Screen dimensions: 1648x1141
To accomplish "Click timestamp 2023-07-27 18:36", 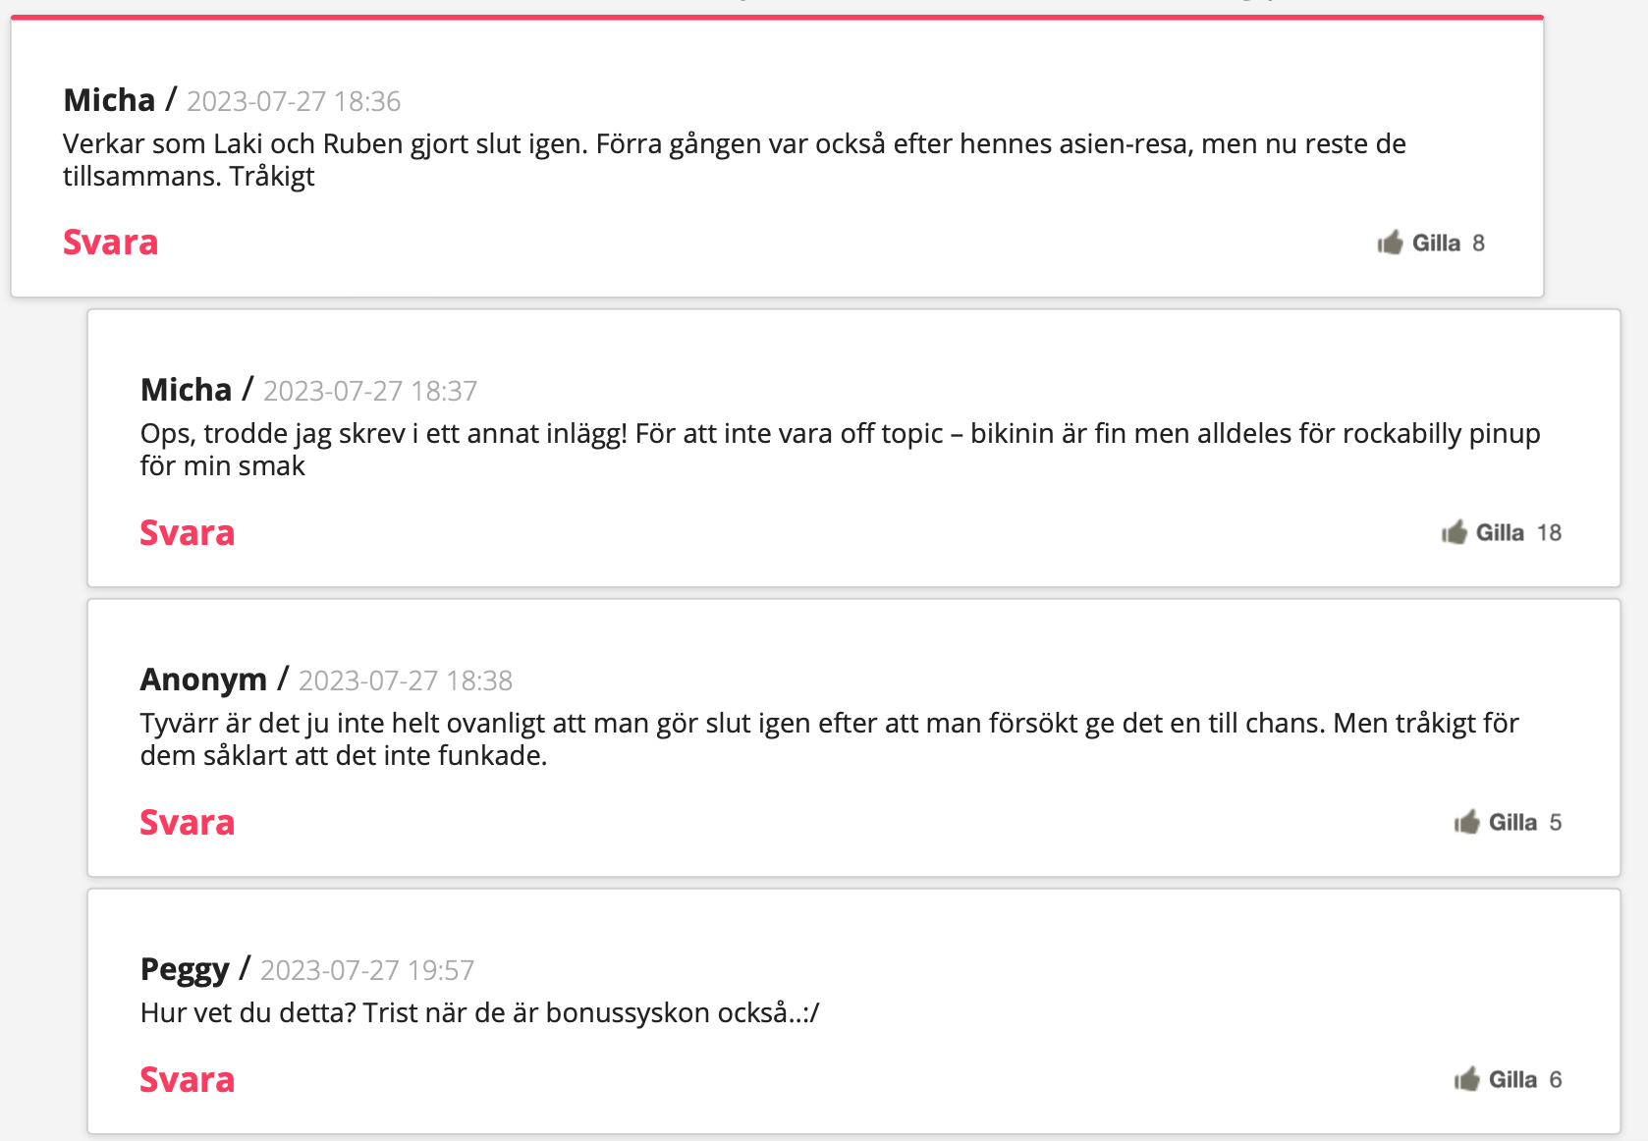I will point(294,101).
